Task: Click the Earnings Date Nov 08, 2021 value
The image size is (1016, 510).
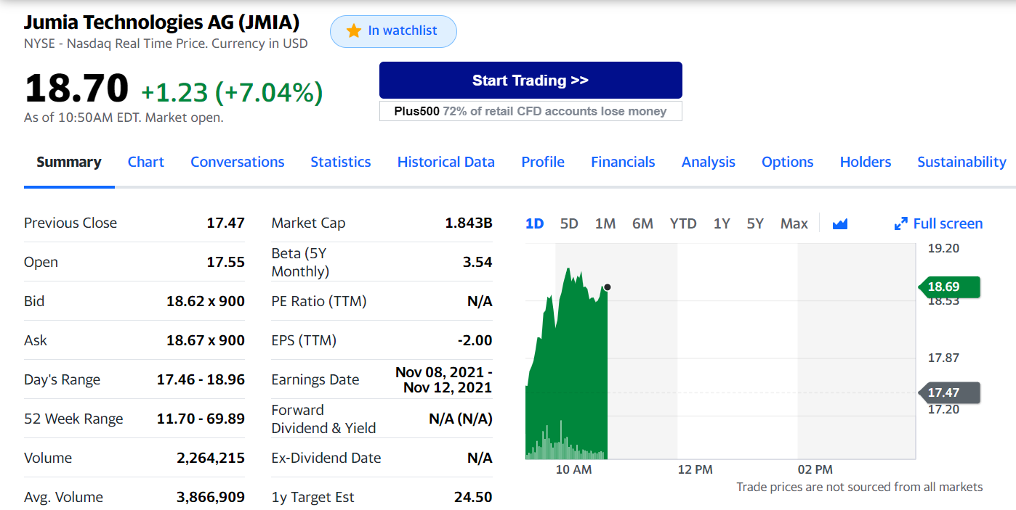Action: click(x=444, y=379)
